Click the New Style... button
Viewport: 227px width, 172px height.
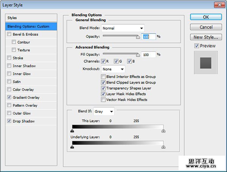pyautogui.click(x=205, y=37)
